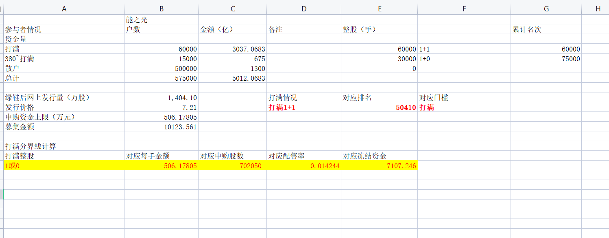Click the 对应每手金额 cell
The height and width of the screenshot is (238, 609).
coord(162,156)
